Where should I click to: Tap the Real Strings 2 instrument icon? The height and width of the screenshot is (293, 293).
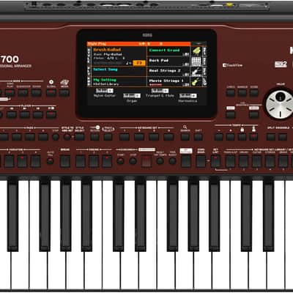pos(196,72)
